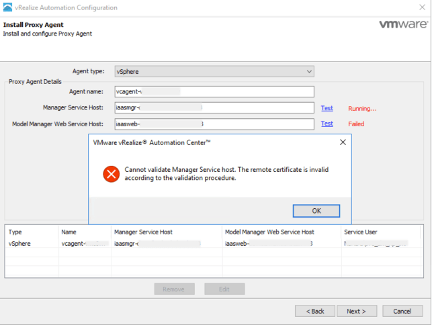This screenshot has height=325, width=432.
Task: Go to previous step with Back button
Action: [315, 311]
